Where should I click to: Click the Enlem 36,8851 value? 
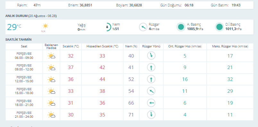tap(86, 5)
